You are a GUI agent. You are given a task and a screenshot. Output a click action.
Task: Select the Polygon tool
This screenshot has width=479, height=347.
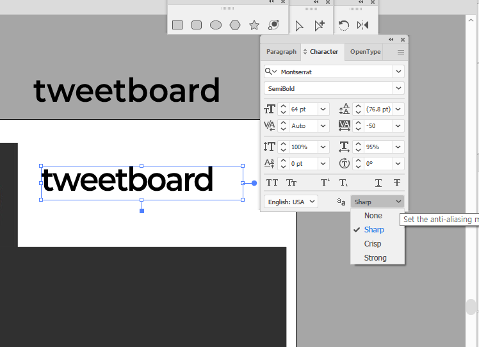tap(235, 25)
